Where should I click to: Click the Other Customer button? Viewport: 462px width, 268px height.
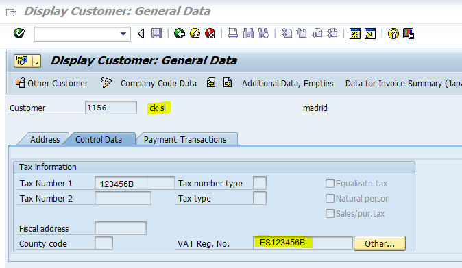[52, 84]
